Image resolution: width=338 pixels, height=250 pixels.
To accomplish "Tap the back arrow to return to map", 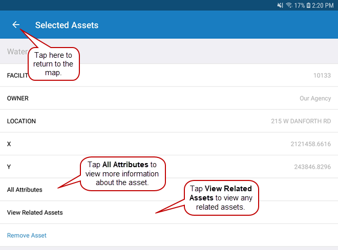I will pyautogui.click(x=16, y=25).
